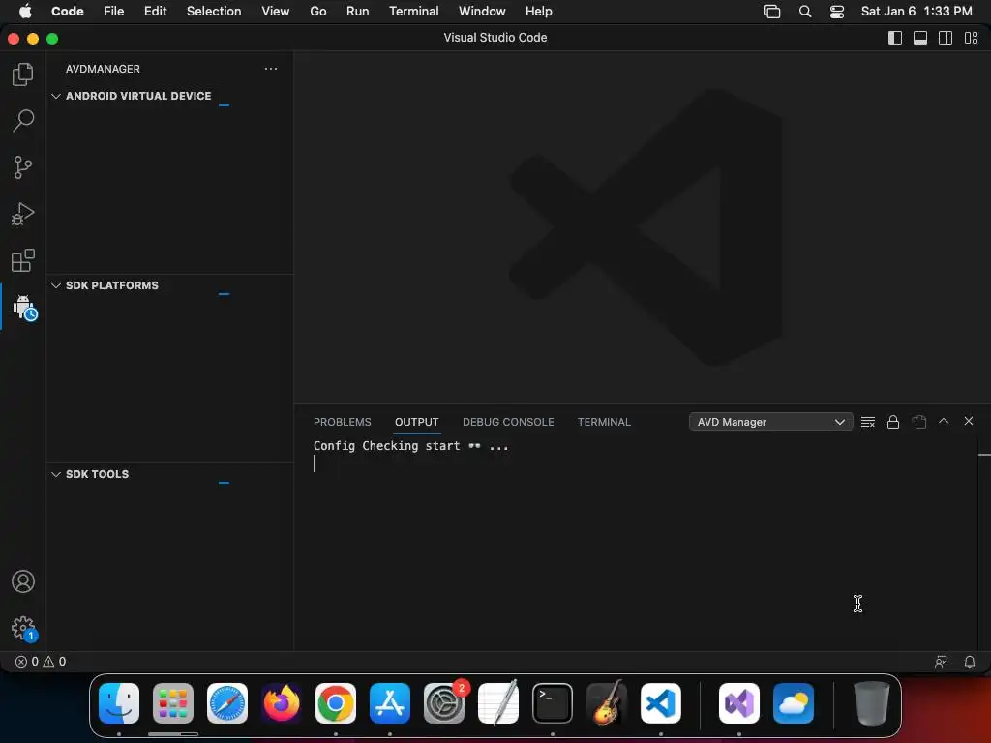
Task: Switch to the PROBLEMS tab
Action: pos(342,422)
